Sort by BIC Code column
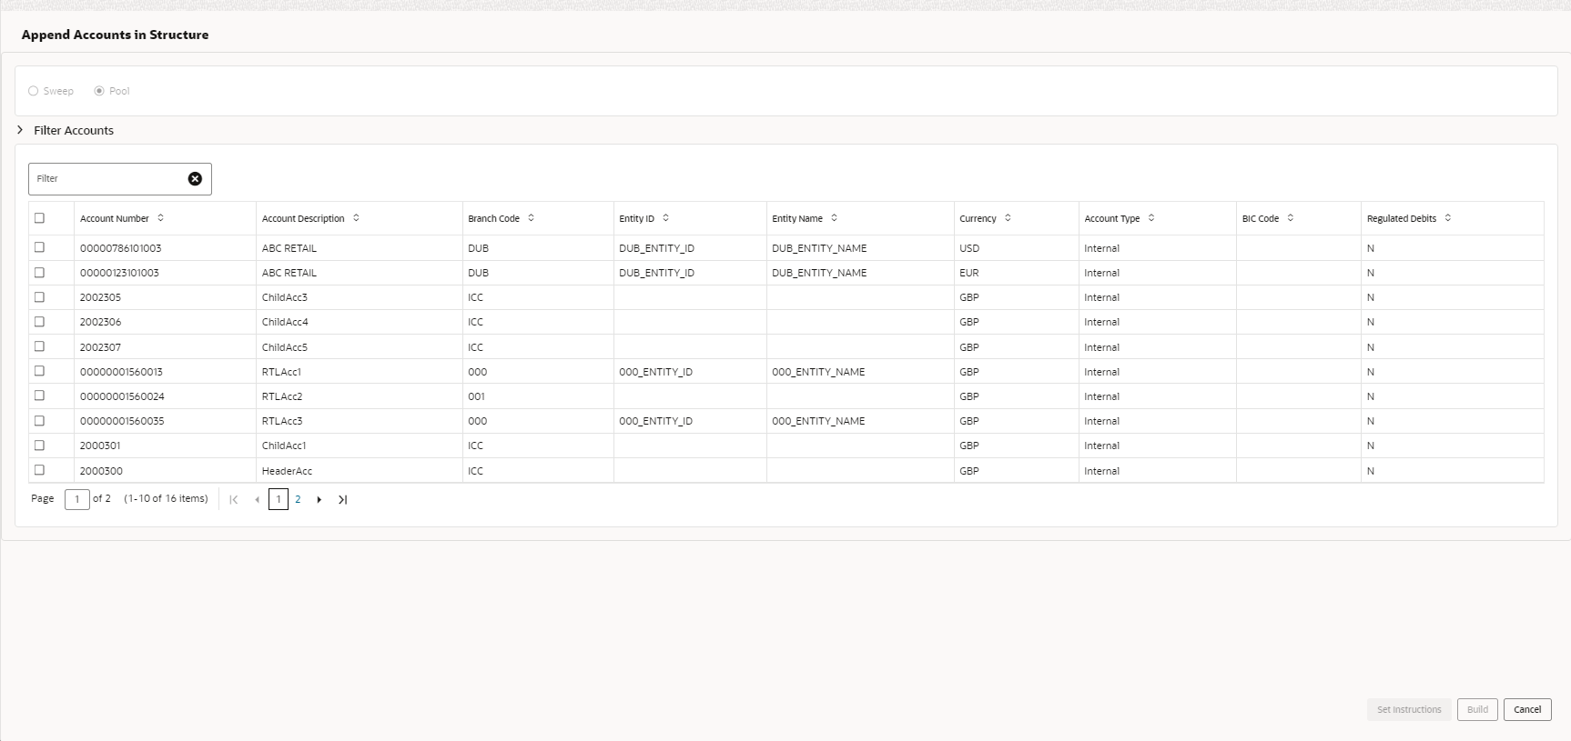This screenshot has height=741, width=1571. [1291, 218]
